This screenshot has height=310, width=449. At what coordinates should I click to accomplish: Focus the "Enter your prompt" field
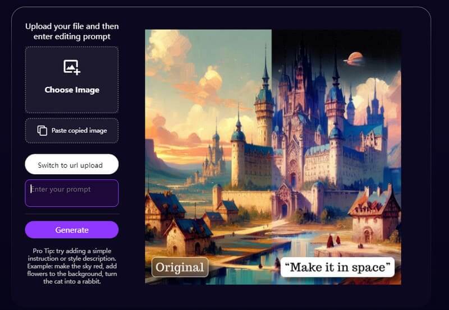(72, 193)
